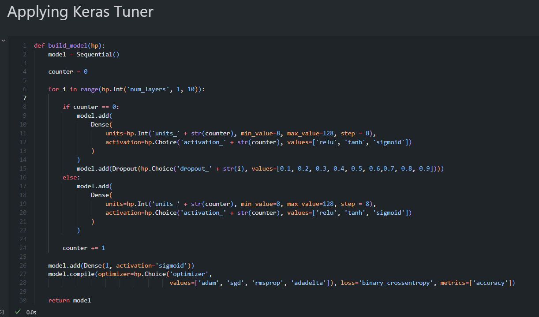Click 'Dense' on line 10
Screen dimensions: 539x317
click(x=100, y=124)
